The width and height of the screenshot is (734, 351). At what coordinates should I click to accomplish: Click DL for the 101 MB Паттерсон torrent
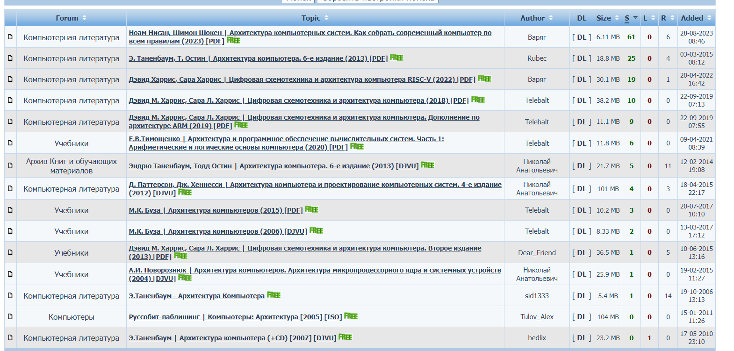coord(582,189)
